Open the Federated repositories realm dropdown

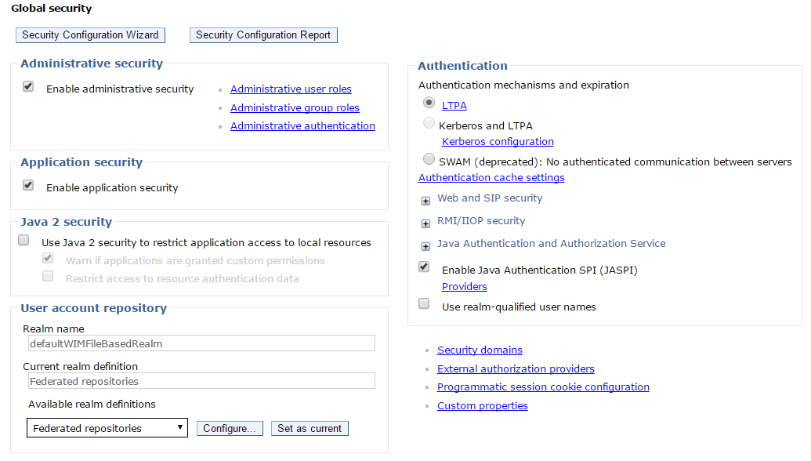click(107, 428)
